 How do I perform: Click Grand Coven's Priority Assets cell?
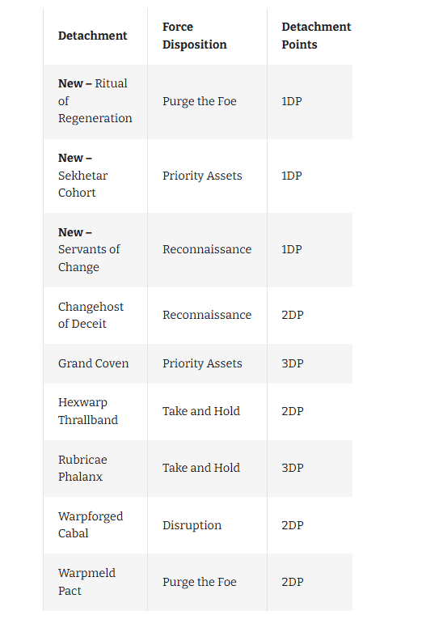tap(207, 363)
